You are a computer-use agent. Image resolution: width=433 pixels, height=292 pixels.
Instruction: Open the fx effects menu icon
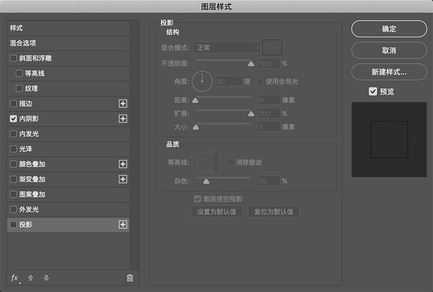click(x=15, y=278)
